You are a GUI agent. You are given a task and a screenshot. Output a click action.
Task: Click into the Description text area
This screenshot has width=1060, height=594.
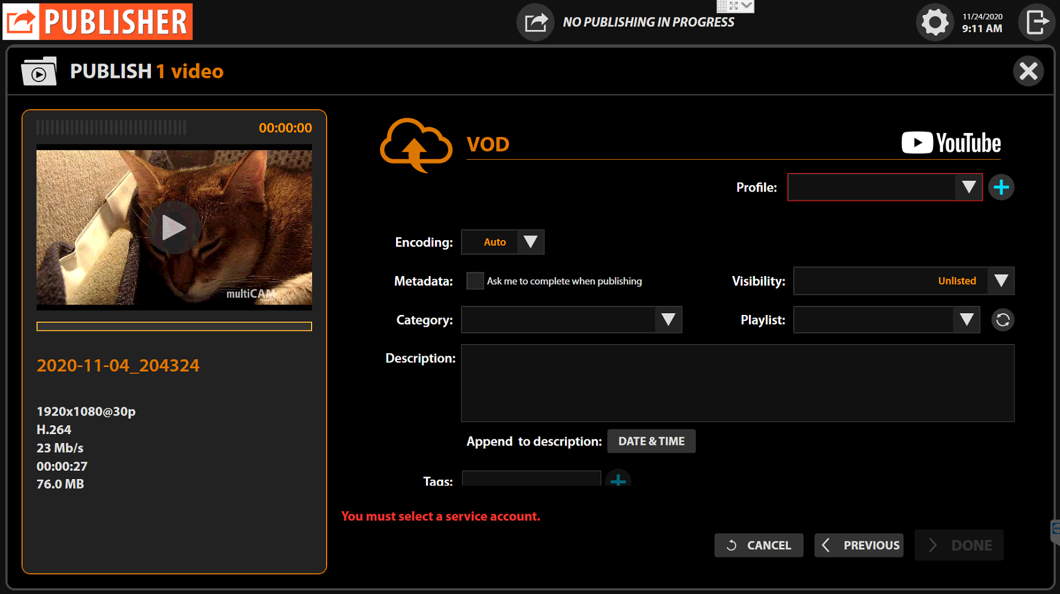click(738, 383)
